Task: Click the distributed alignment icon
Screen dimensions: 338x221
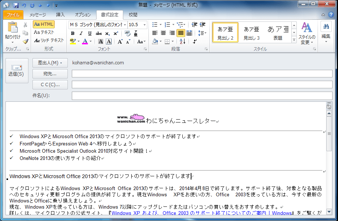Action: pos(189,33)
